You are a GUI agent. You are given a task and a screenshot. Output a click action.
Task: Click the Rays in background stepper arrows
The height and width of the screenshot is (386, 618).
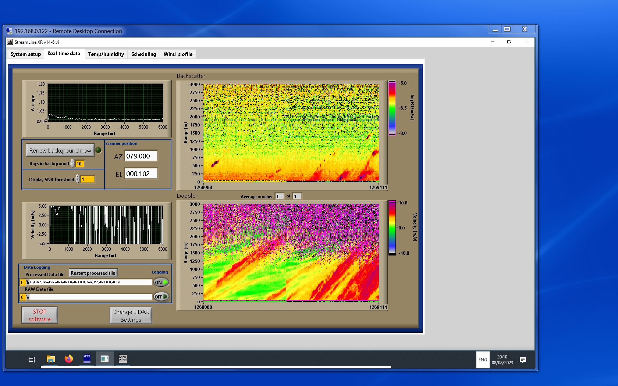72,164
